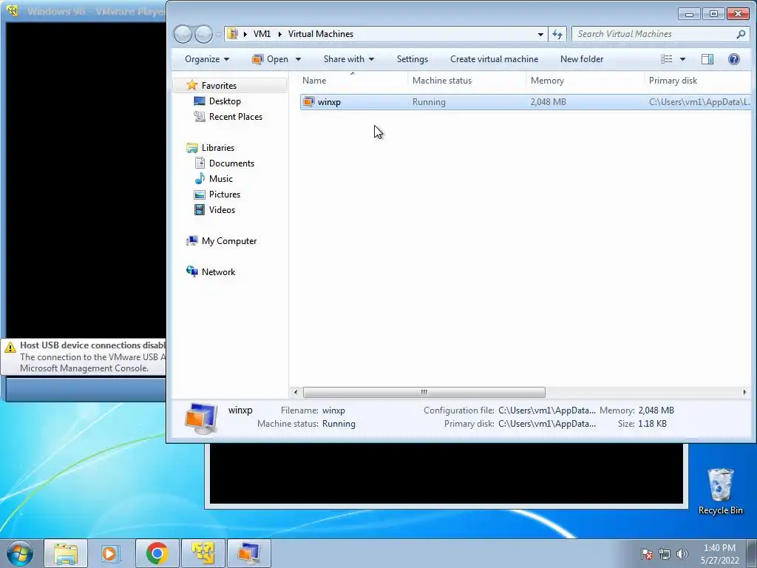Expand the address bar history dropdown

pos(540,34)
